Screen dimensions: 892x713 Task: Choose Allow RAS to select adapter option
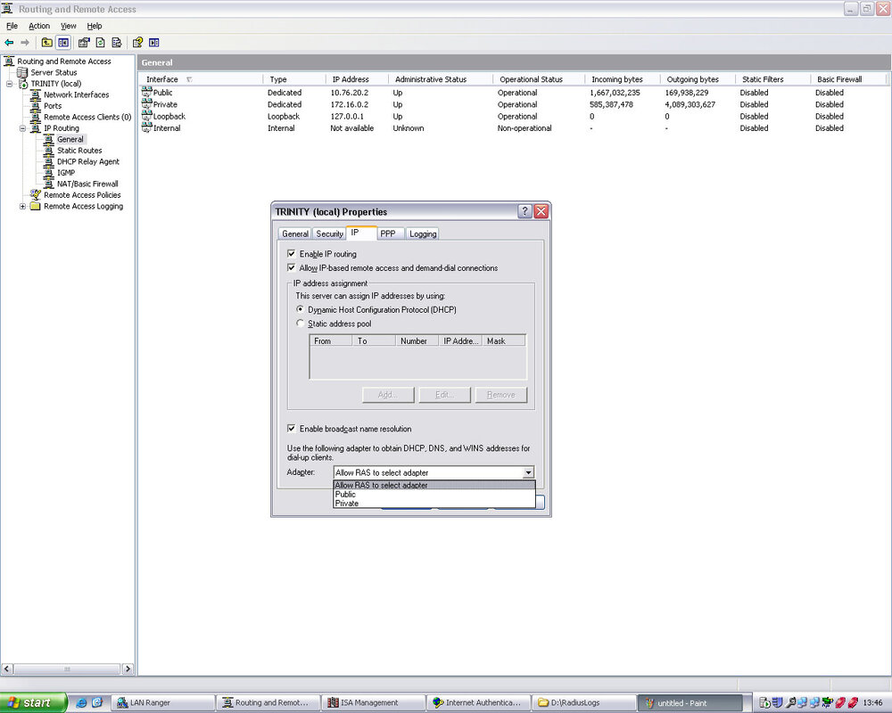click(x=434, y=485)
